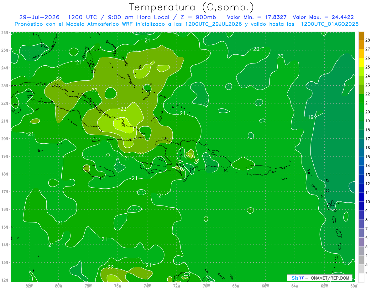Select the valid-until time "1200UTC_01AGO2026"

(x=330, y=24)
